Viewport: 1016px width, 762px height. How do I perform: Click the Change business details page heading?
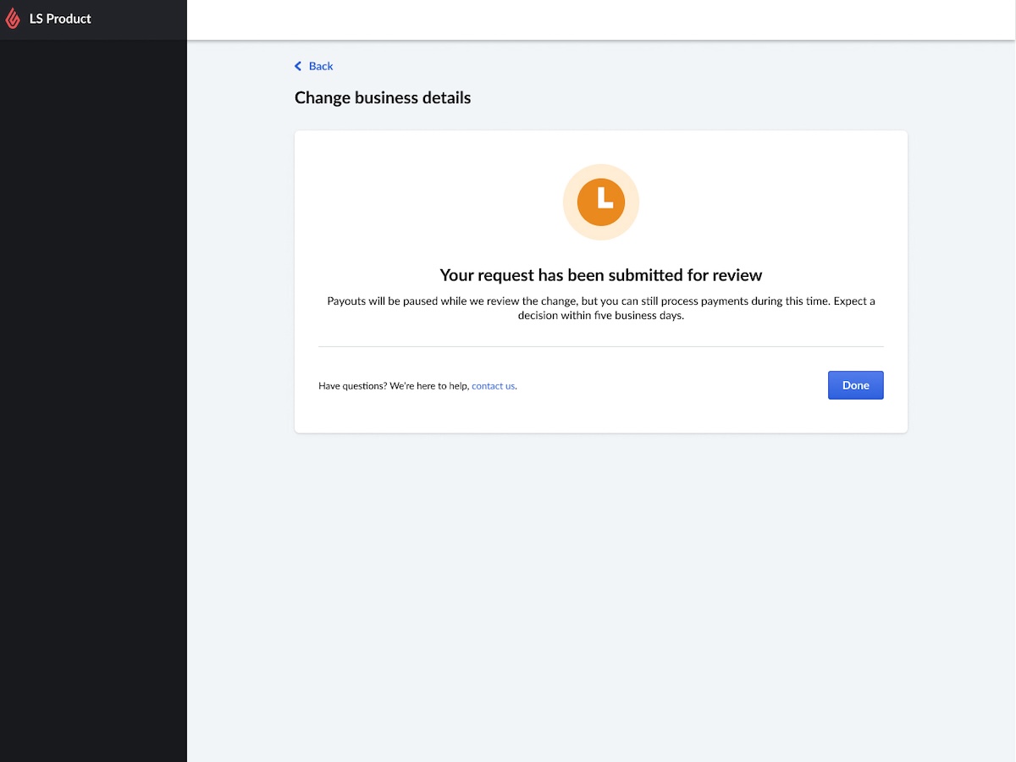click(383, 98)
